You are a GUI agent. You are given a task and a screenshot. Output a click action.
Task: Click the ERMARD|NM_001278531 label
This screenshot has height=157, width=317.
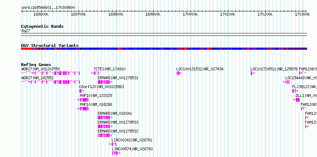tap(118, 78)
